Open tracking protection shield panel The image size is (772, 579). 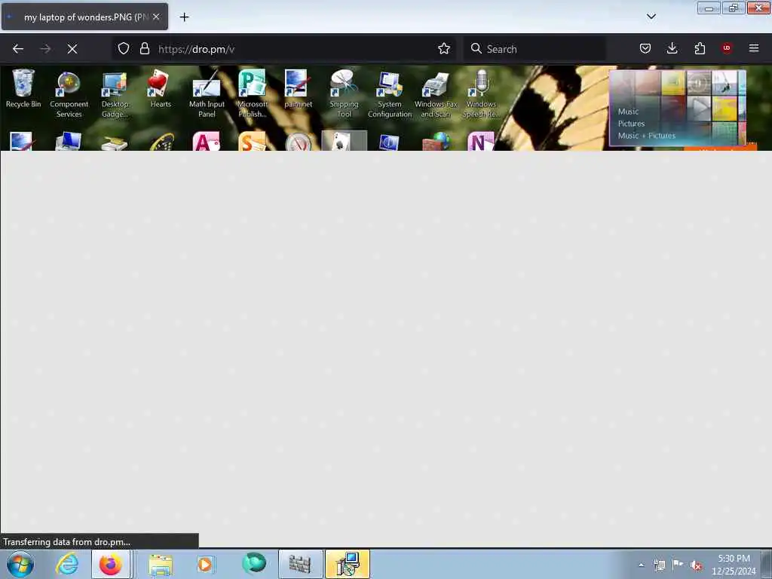point(124,48)
